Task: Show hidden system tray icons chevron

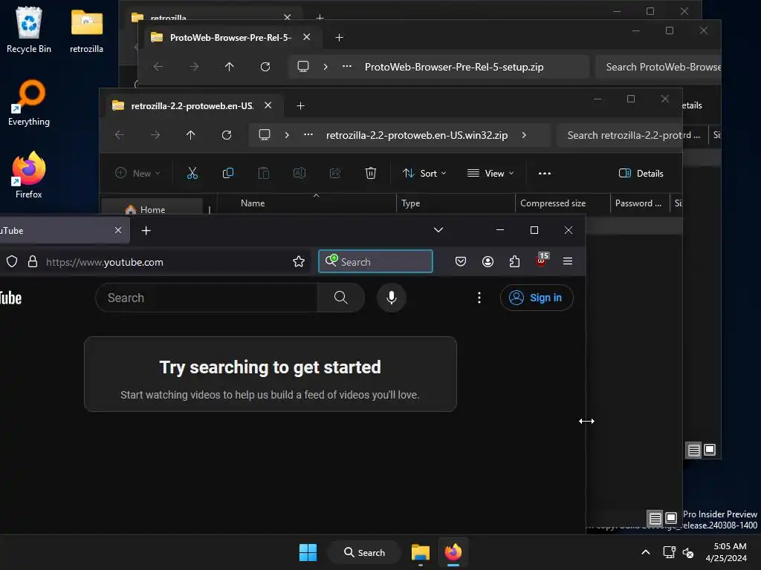Action: [646, 552]
